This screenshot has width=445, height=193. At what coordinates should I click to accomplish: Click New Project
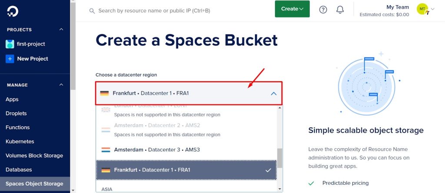[33, 59]
